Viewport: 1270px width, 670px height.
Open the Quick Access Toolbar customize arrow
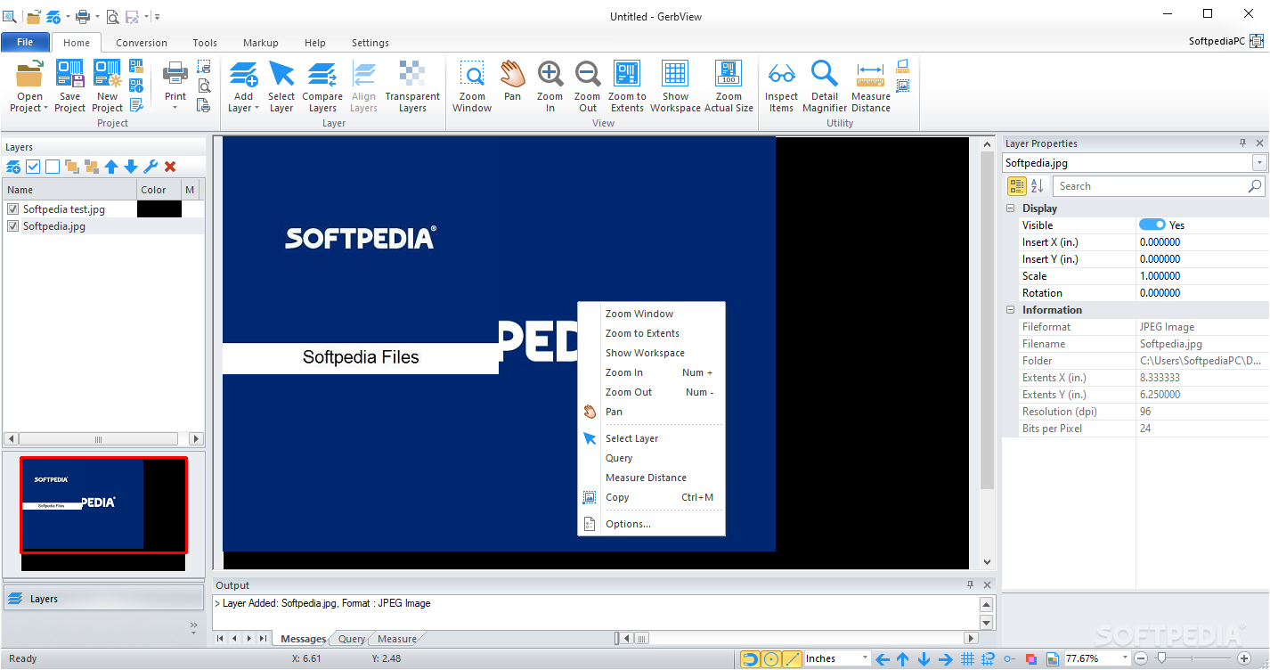coord(157,17)
